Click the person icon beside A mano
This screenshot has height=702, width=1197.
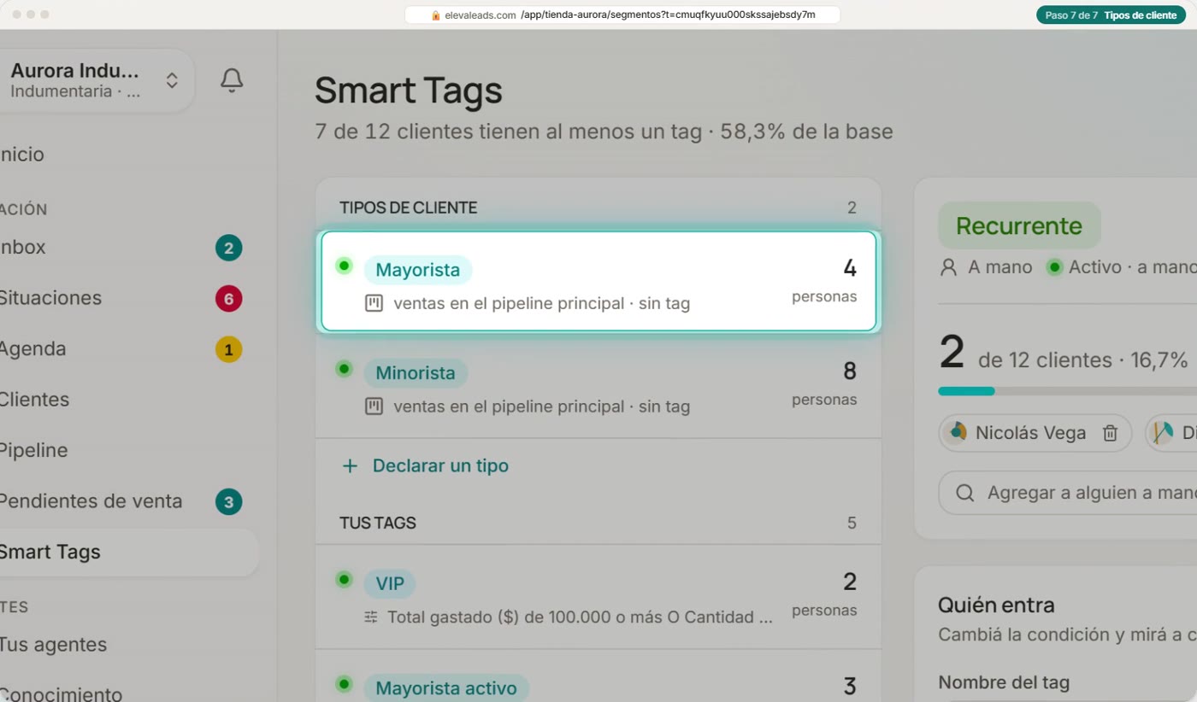coord(948,267)
